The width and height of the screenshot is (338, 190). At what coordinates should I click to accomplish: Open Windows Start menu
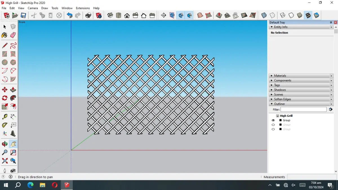[x=6, y=185]
